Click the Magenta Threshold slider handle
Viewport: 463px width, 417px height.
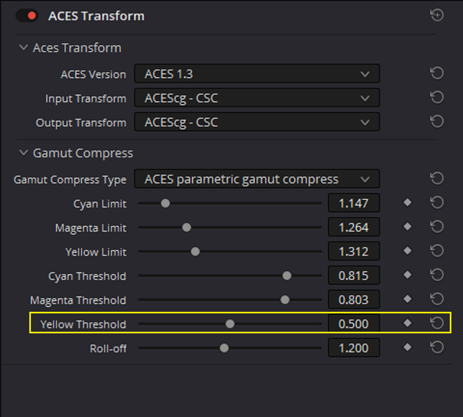[x=285, y=300]
